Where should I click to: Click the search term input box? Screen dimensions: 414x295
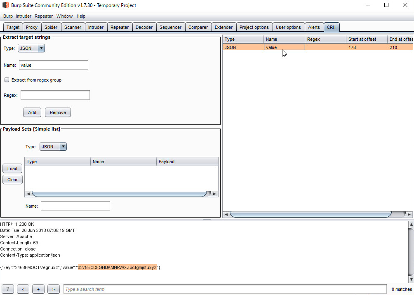pyautogui.click(x=225, y=289)
